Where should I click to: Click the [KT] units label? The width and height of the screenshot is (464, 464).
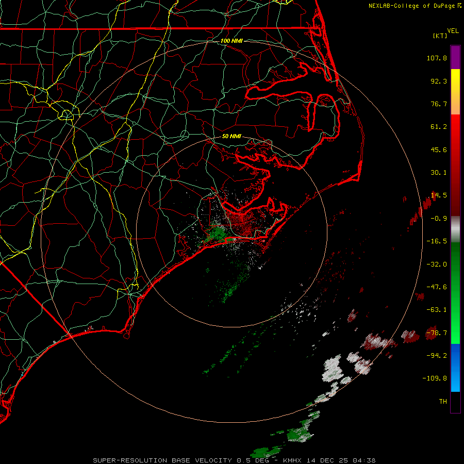point(440,36)
